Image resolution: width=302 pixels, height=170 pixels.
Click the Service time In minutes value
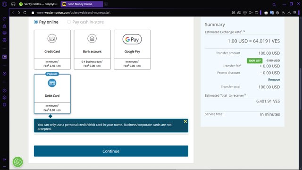tap(270, 114)
